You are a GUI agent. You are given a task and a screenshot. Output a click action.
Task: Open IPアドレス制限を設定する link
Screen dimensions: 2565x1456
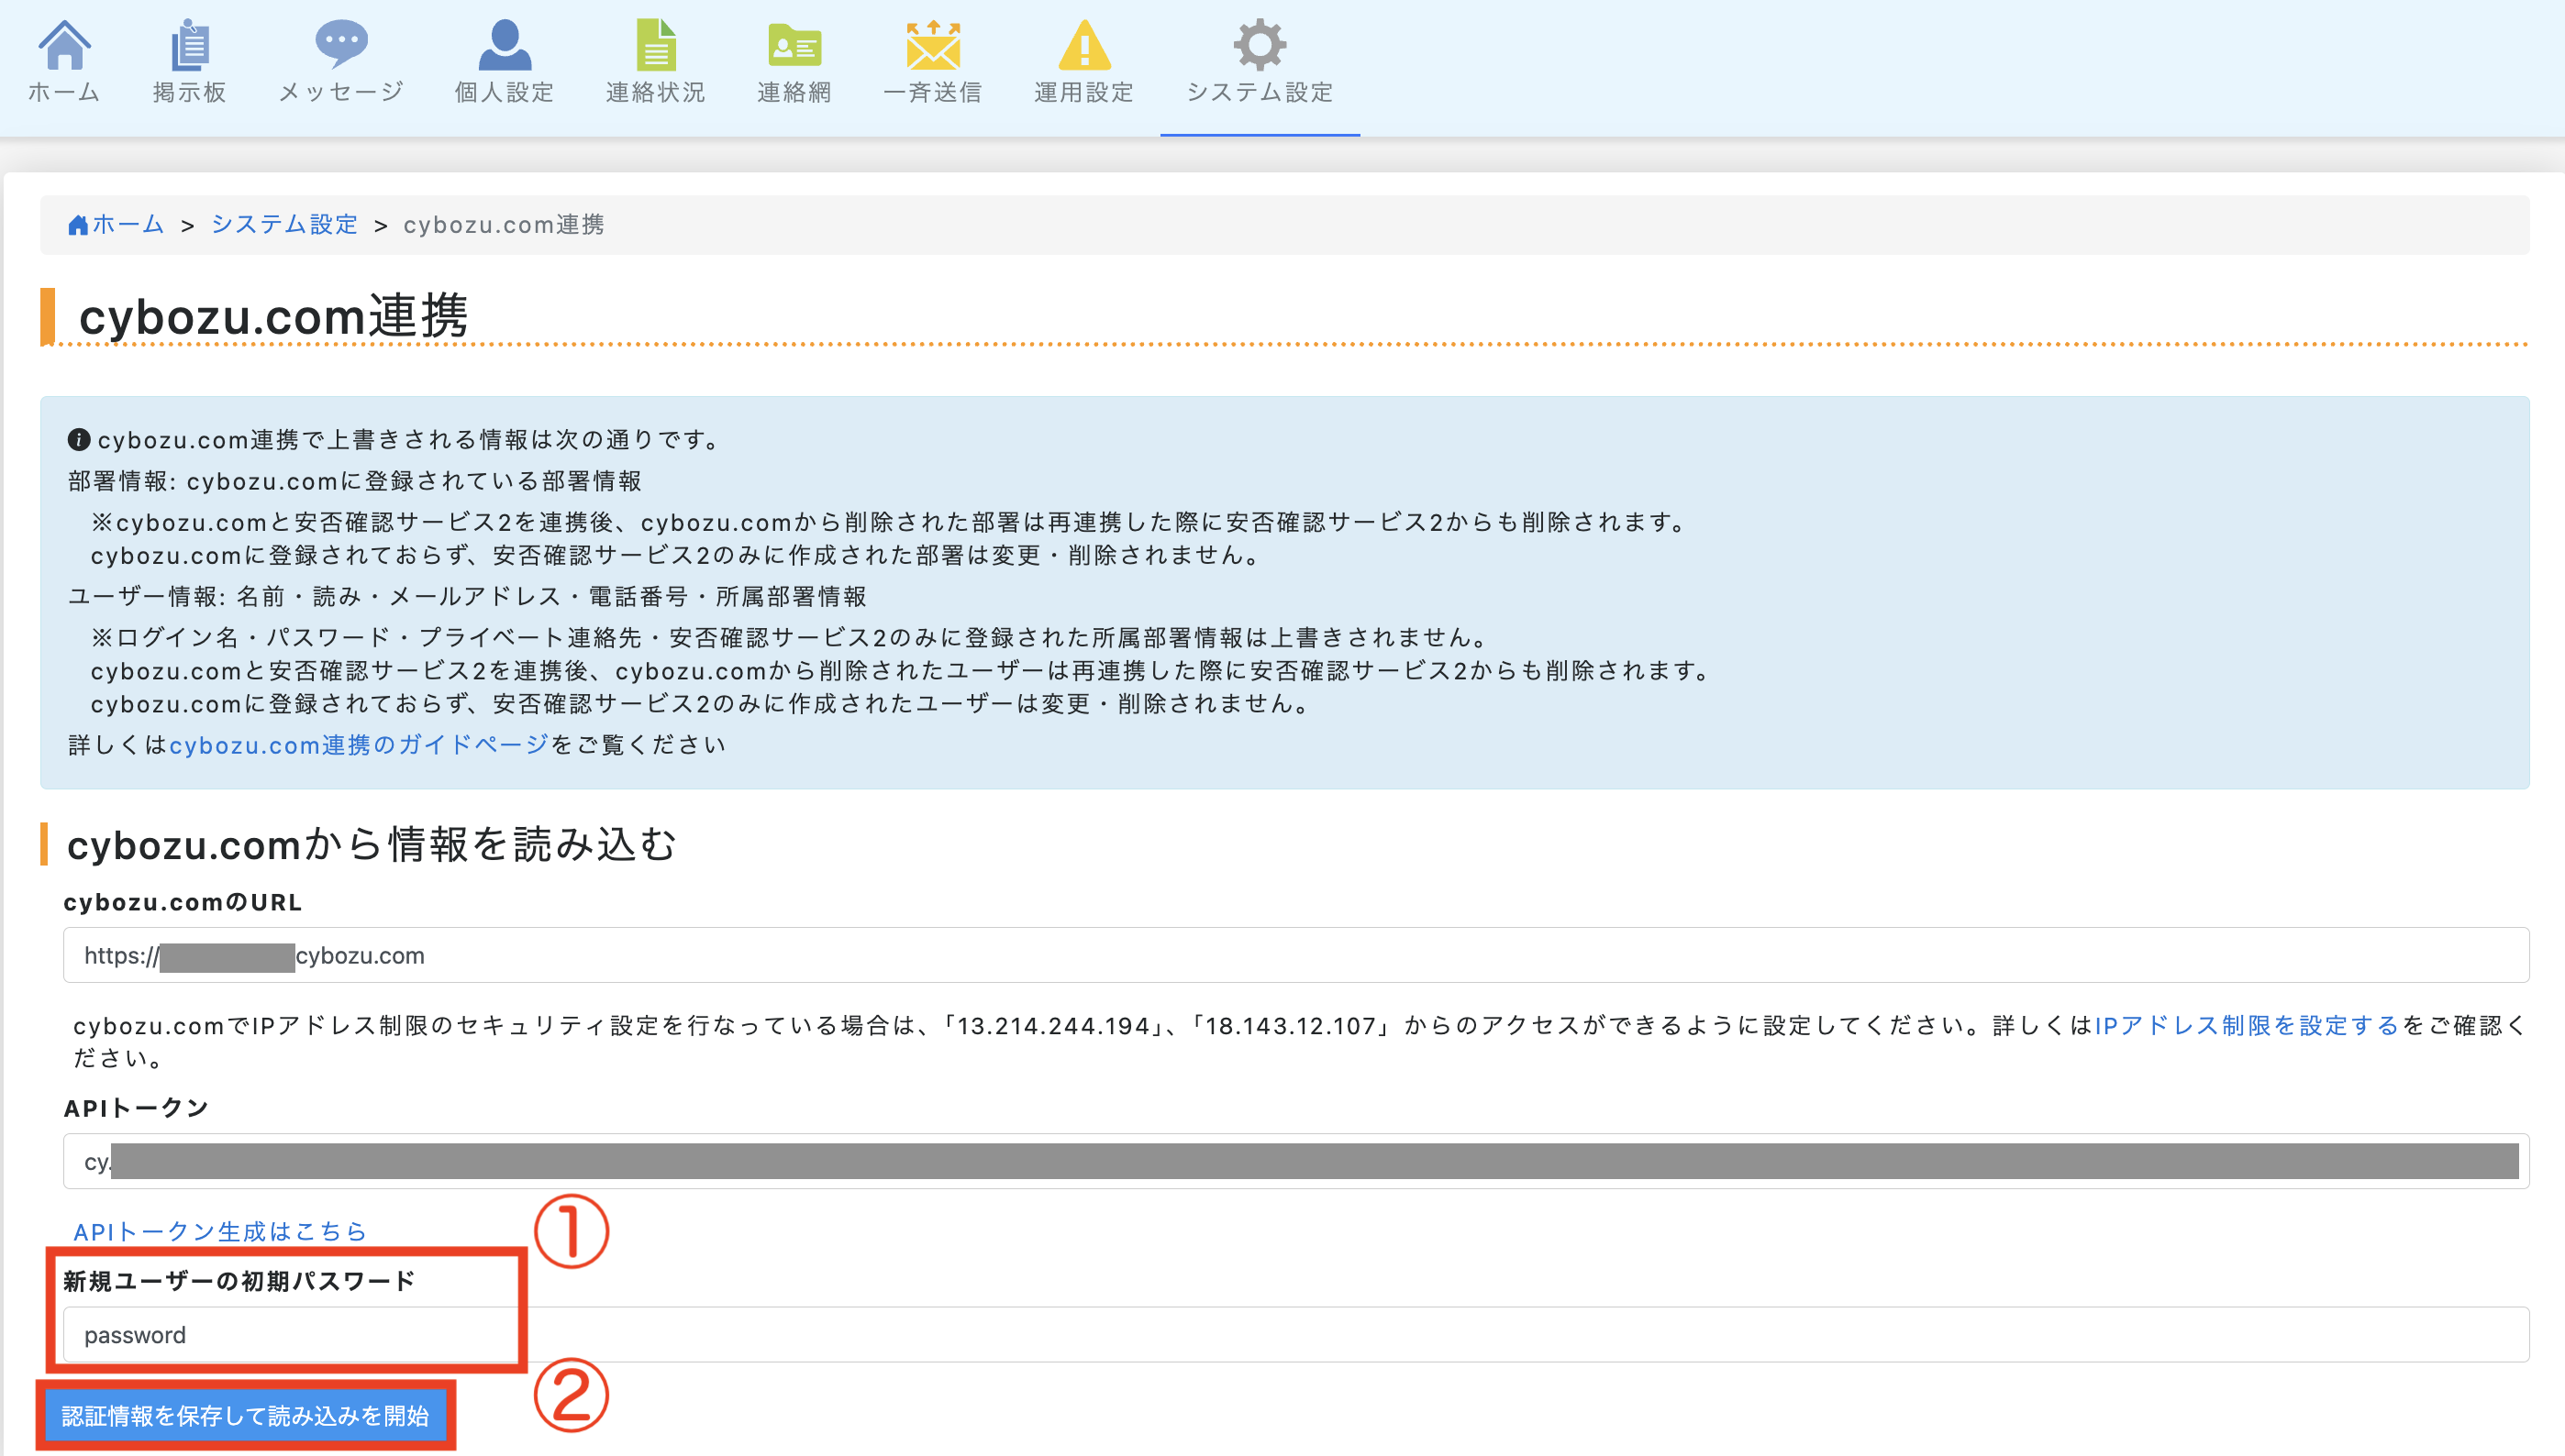point(2247,1025)
